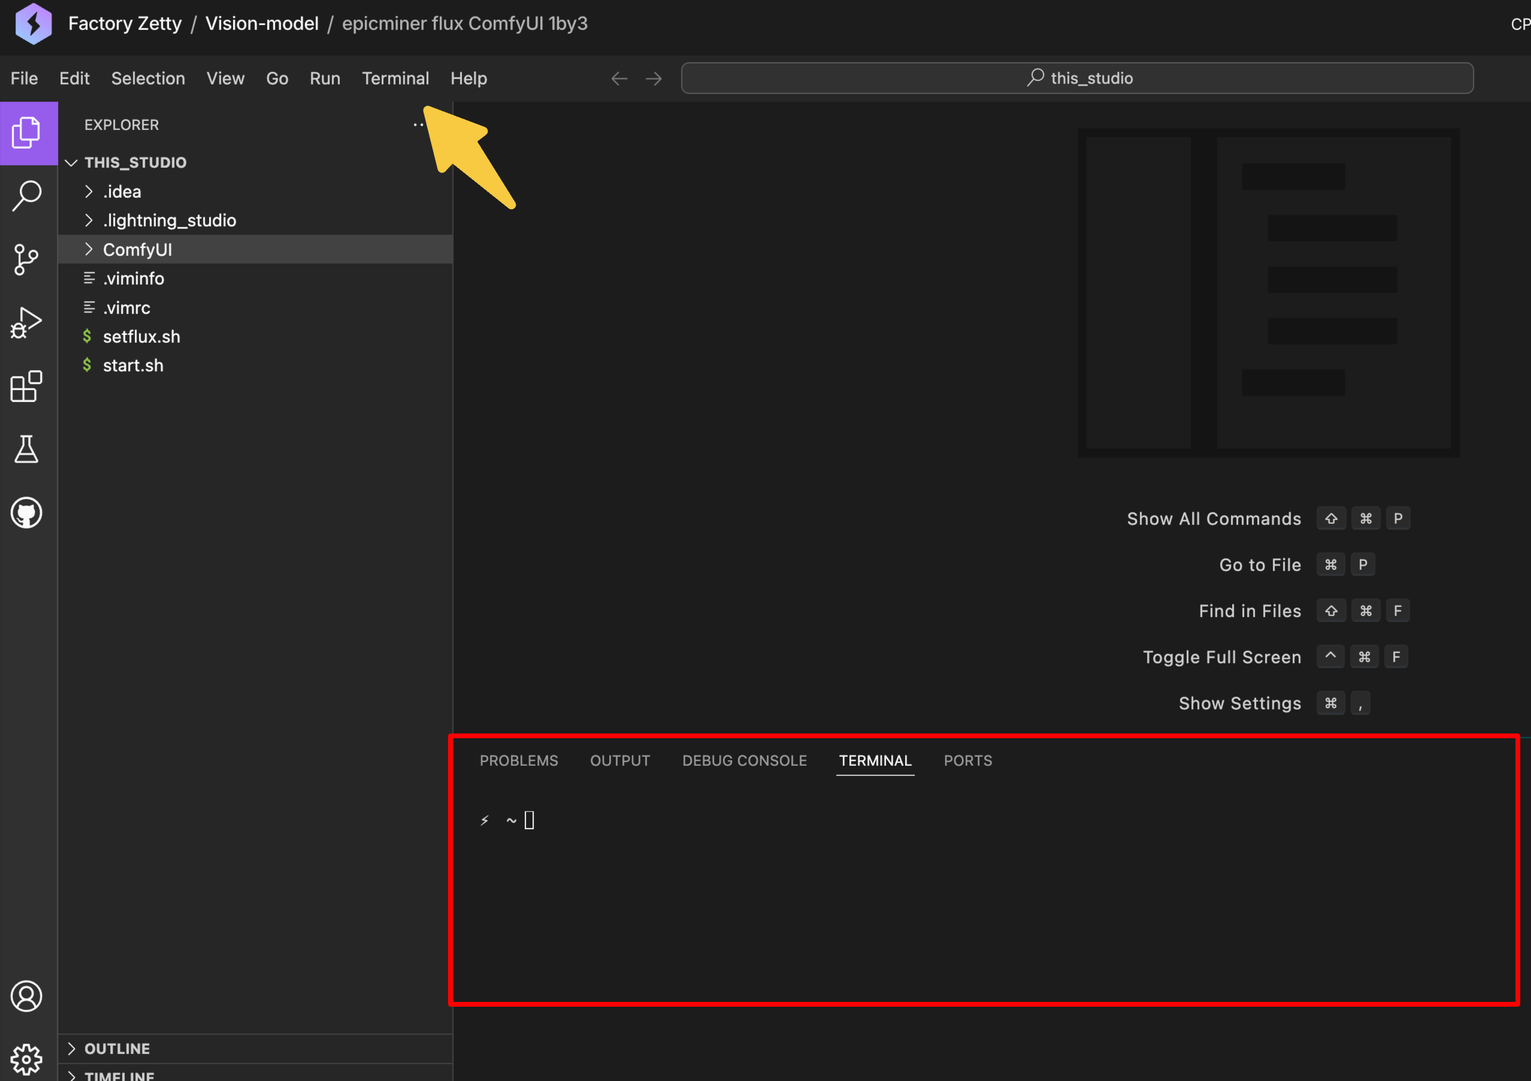Open the Explorer view in activity bar
The height and width of the screenshot is (1081, 1531).
27,133
